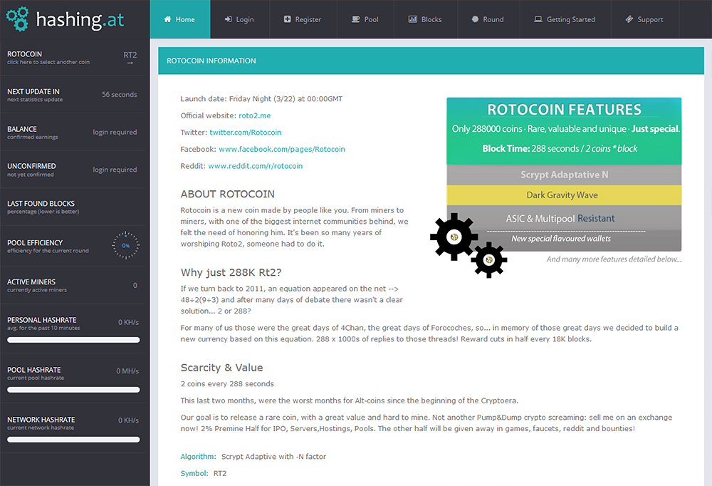Click the 56 seconds update countdown
Viewport: 712px width, 486px height.
(120, 95)
